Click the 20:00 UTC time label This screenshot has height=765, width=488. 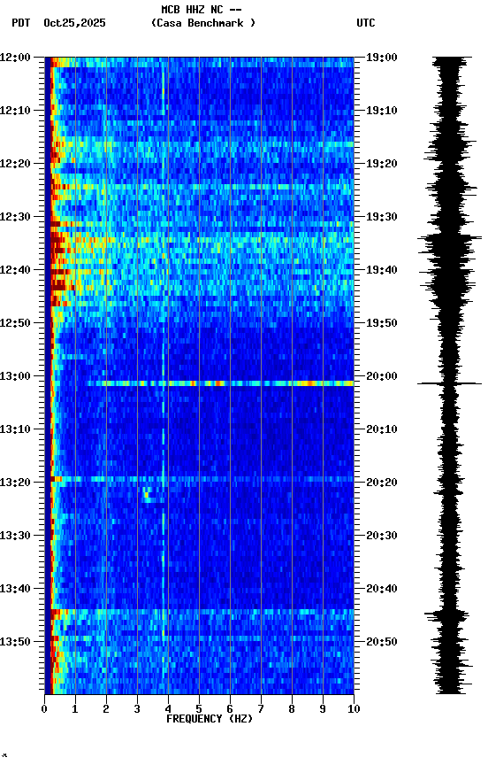tap(381, 376)
